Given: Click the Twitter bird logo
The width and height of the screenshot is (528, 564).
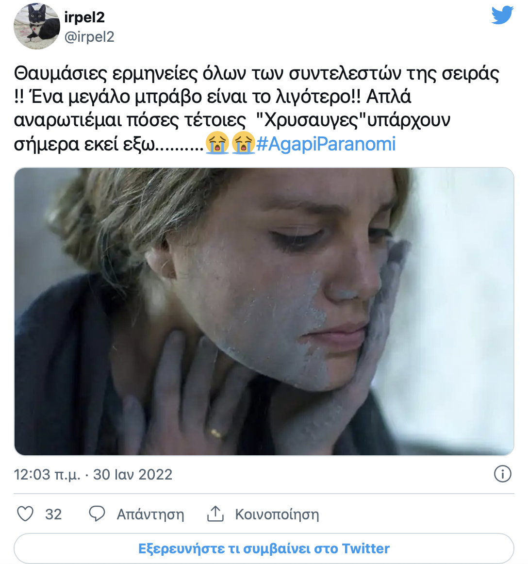Looking at the screenshot, I should (502, 15).
